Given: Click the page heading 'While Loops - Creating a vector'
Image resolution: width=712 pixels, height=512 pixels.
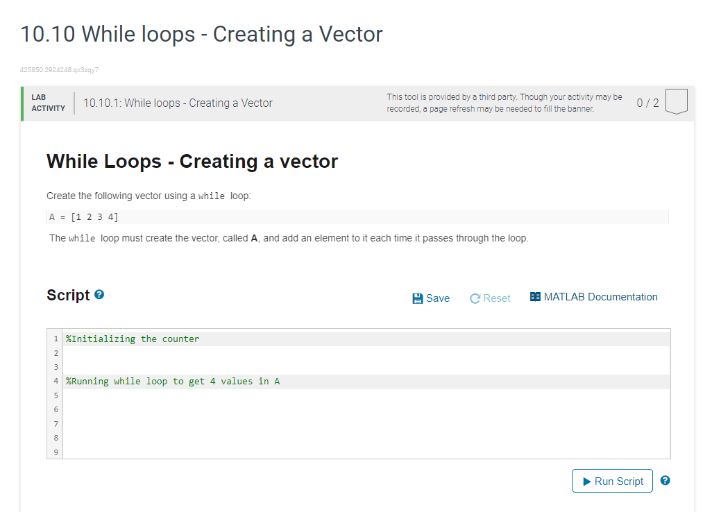Looking at the screenshot, I should (x=192, y=161).
